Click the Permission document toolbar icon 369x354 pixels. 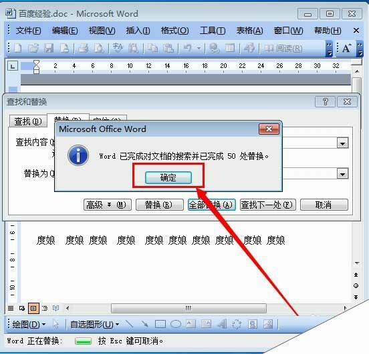[64, 48]
